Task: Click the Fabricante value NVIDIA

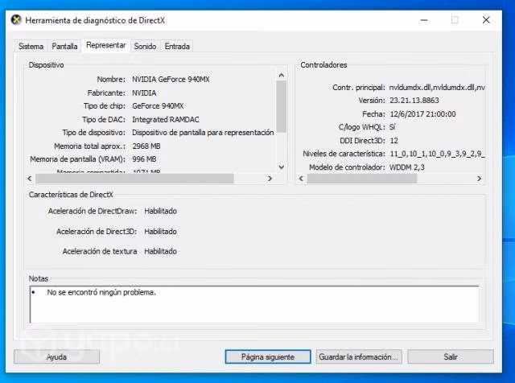Action: [x=144, y=93]
